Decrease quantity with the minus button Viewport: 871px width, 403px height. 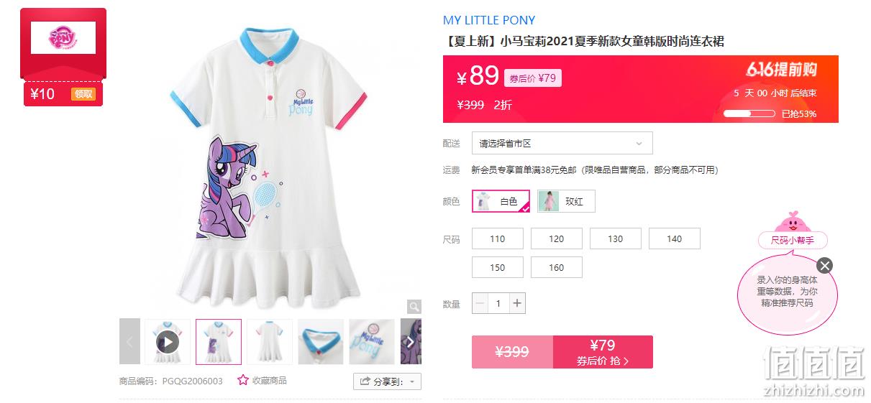tap(480, 303)
